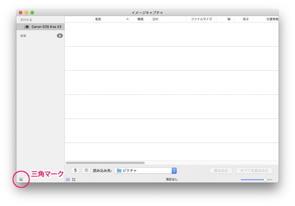The image size is (295, 206).
Task: Show device settings via bottom-left triangle button
Action: [x=21, y=179]
